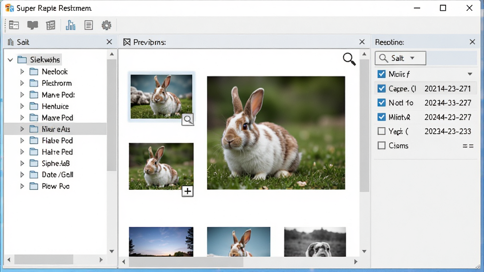This screenshot has width=484, height=272.
Task: Enable the Yapt ( checkbox
Action: [381, 131]
